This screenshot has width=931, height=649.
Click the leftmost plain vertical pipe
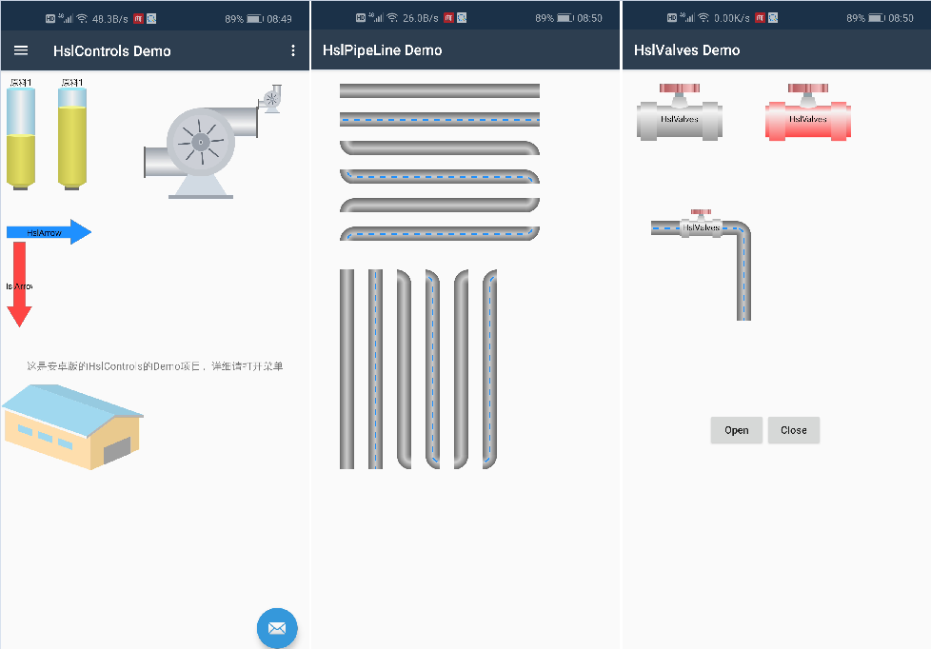(347, 369)
